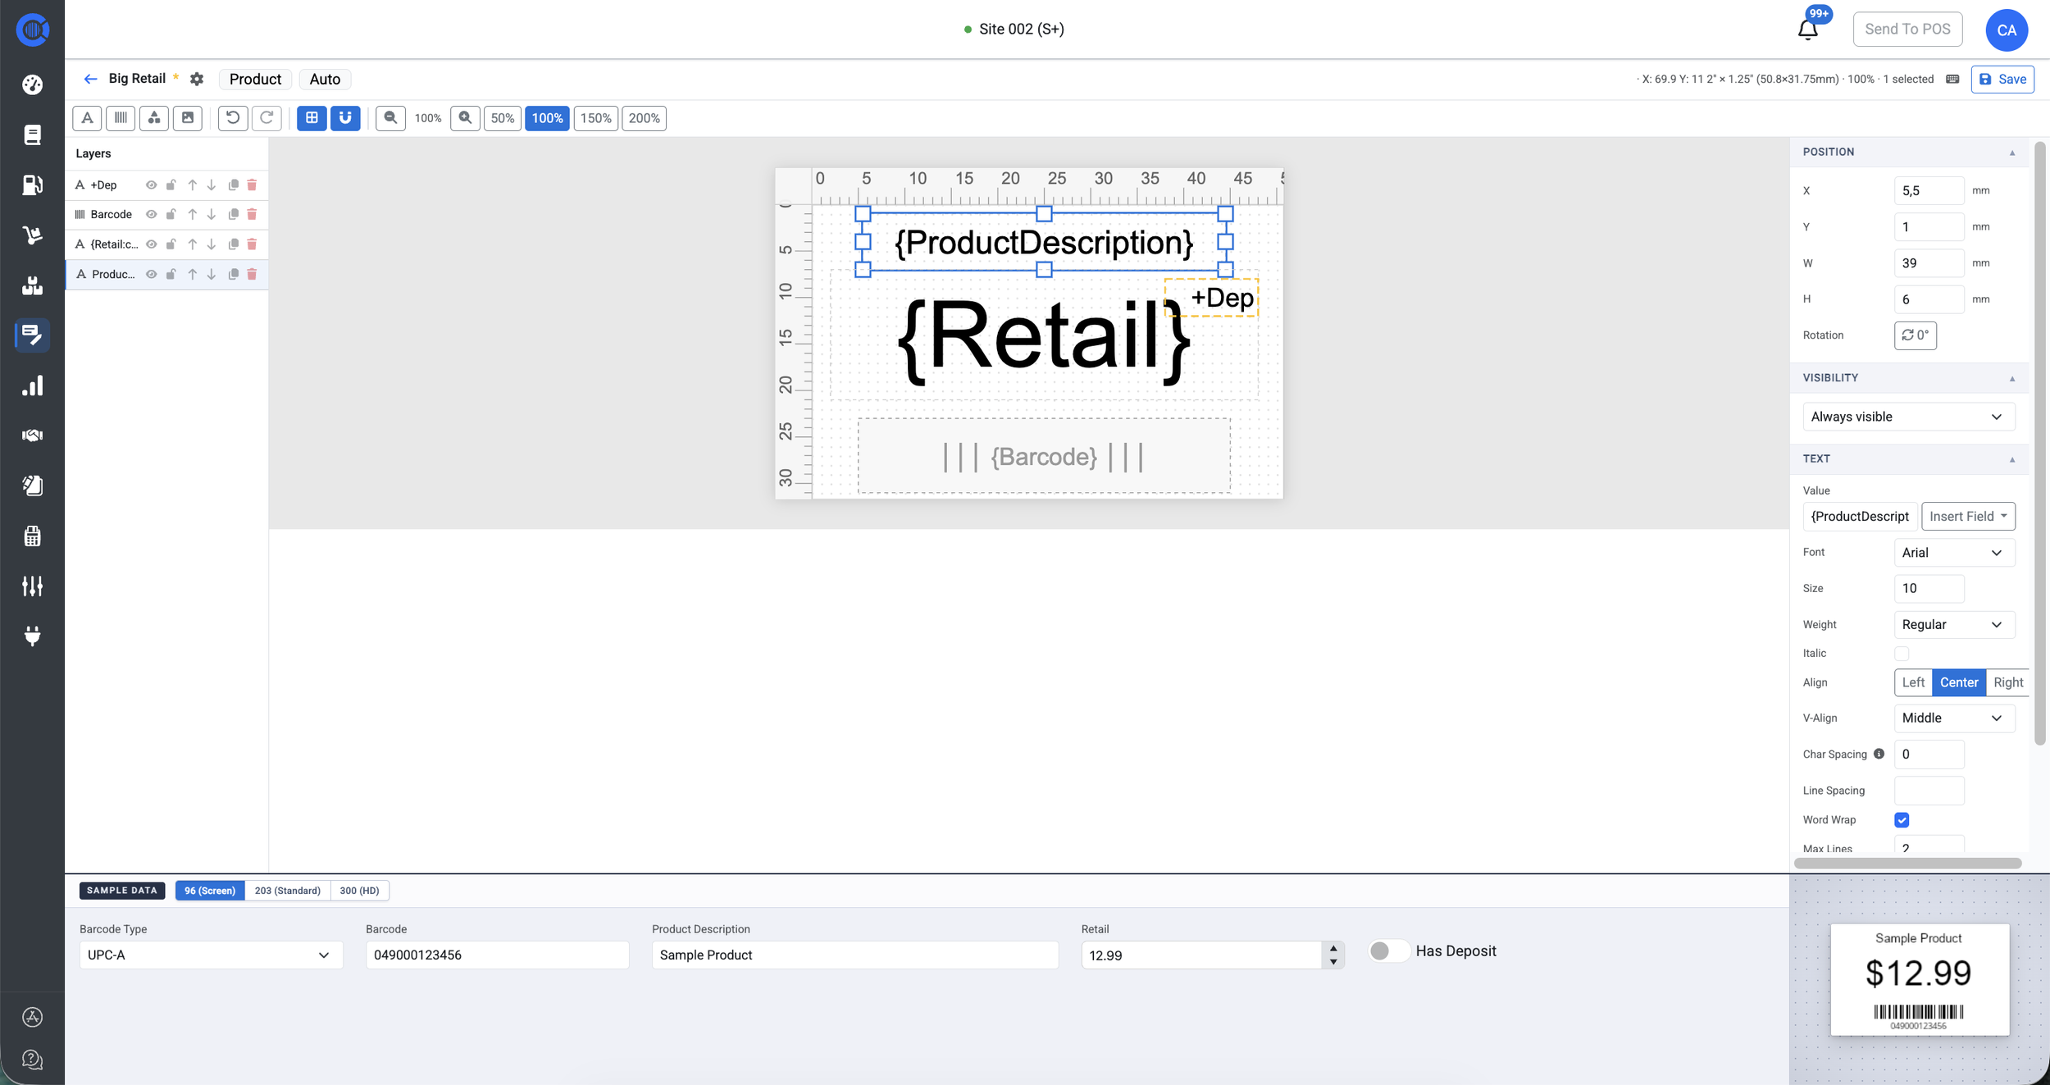Select the Produc... layer row

pos(166,275)
